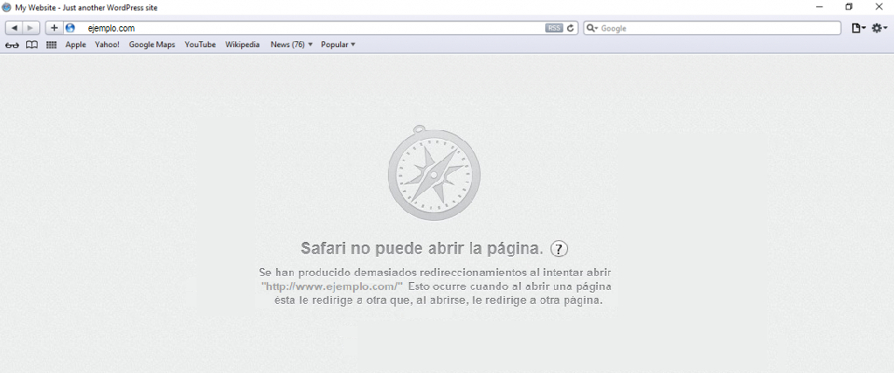Open the Yahoo! bookmark
Image resolution: width=894 pixels, height=373 pixels.
[107, 45]
